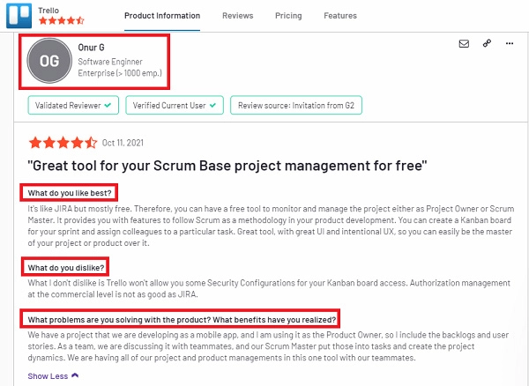Click the Verified Current User badge
This screenshot has width=529, height=386.
coord(175,106)
